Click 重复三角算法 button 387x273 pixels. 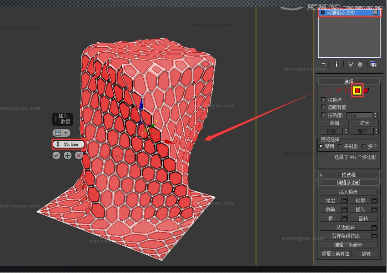click(x=336, y=254)
